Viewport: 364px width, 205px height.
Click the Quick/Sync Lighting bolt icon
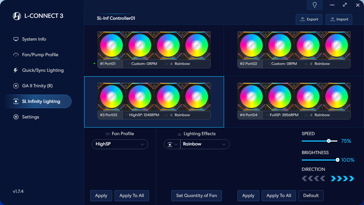[x=16, y=70]
